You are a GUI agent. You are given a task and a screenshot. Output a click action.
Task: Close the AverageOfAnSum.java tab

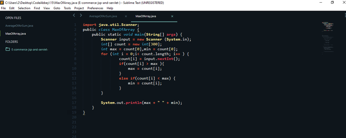pos(126,16)
